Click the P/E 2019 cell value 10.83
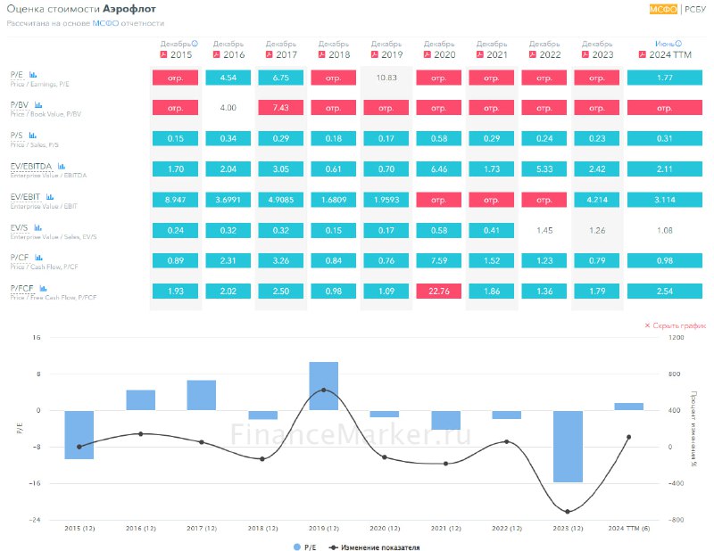This screenshot has height=551, width=714. (386, 78)
